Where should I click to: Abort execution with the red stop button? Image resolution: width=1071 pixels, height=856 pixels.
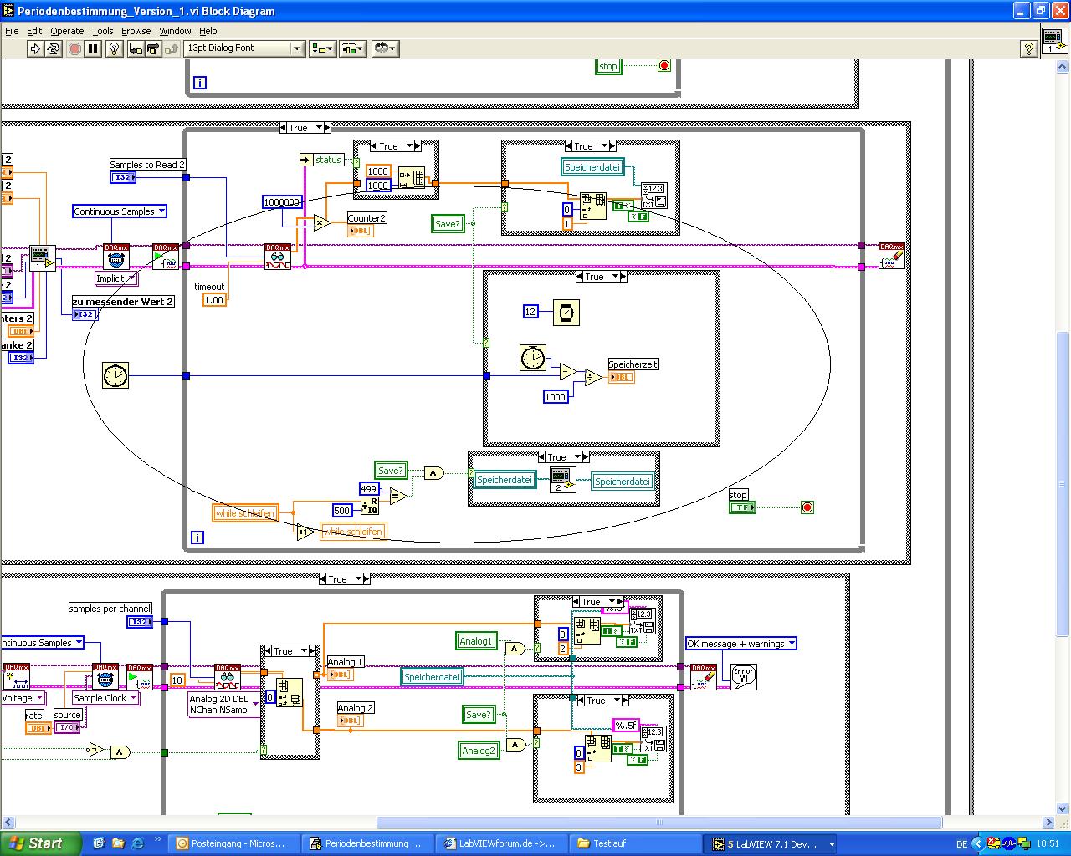point(74,48)
